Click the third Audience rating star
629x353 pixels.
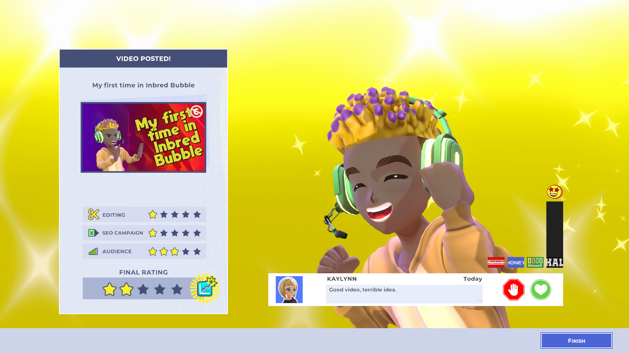pos(175,251)
